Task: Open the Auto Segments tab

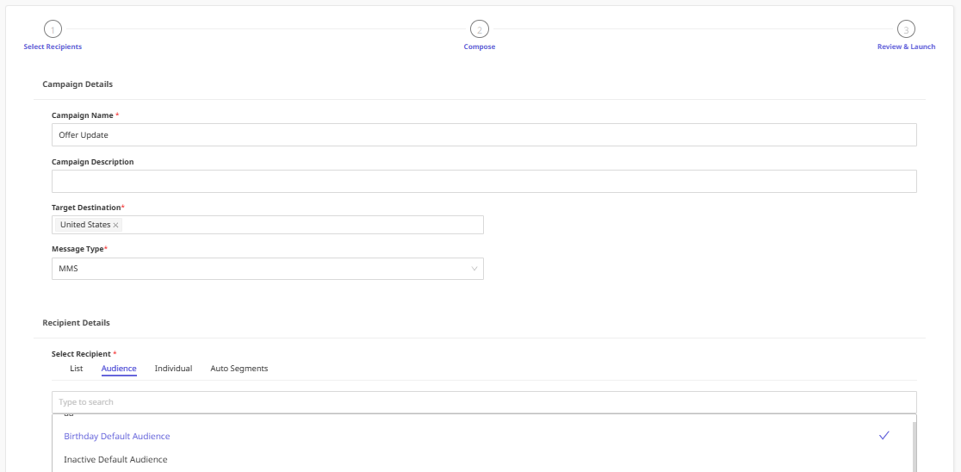Action: 239,369
